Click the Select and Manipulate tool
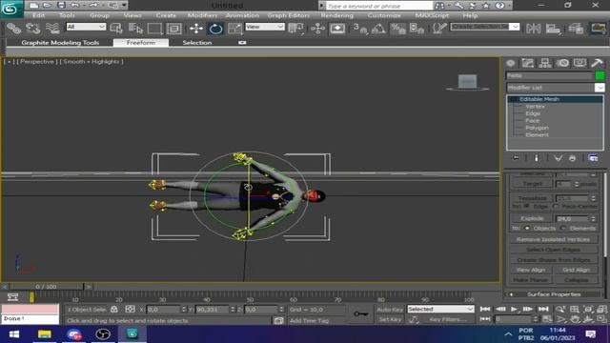Screen dimensions: 610x343 pyautogui.click(x=317, y=29)
